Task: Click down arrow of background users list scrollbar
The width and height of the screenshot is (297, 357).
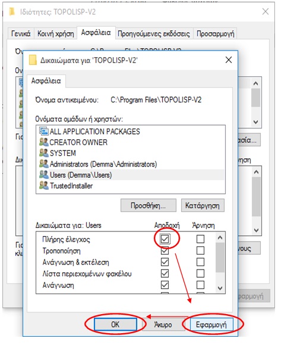Action: click(x=256, y=122)
